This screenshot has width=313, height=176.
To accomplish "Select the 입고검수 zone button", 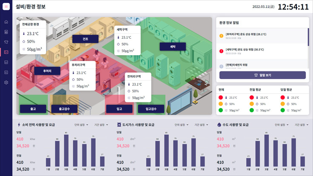I will 151,109.
